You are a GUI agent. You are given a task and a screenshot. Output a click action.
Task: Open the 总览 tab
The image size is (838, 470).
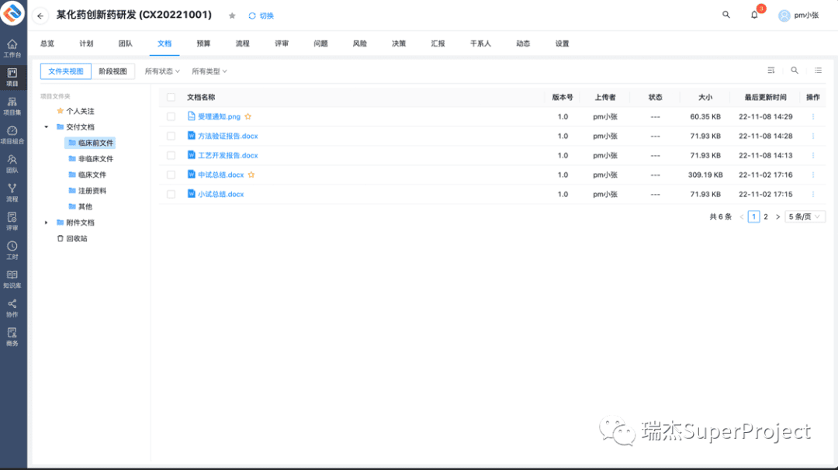[x=47, y=43]
